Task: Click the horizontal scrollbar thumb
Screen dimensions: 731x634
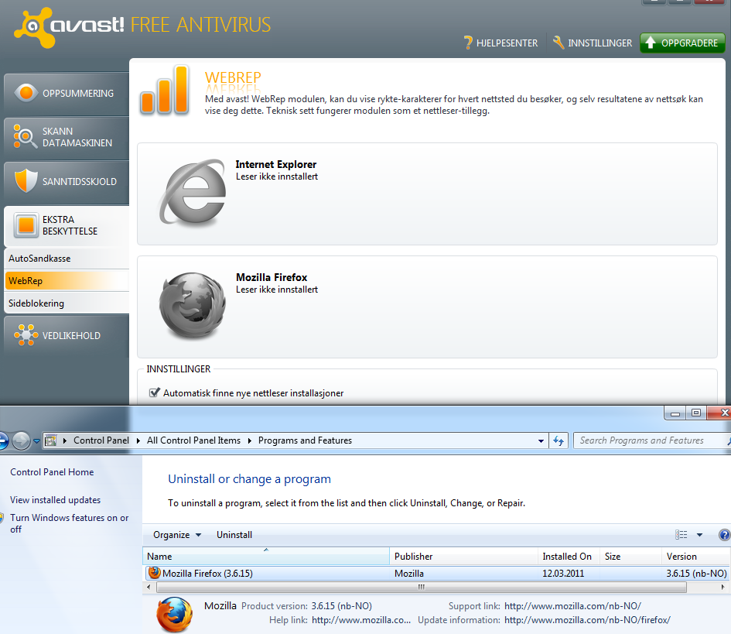Action: [x=421, y=587]
